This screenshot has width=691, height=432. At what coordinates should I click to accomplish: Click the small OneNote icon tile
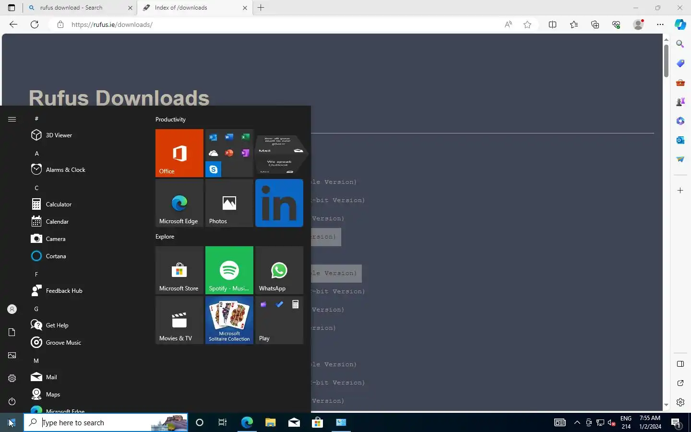pos(245,153)
